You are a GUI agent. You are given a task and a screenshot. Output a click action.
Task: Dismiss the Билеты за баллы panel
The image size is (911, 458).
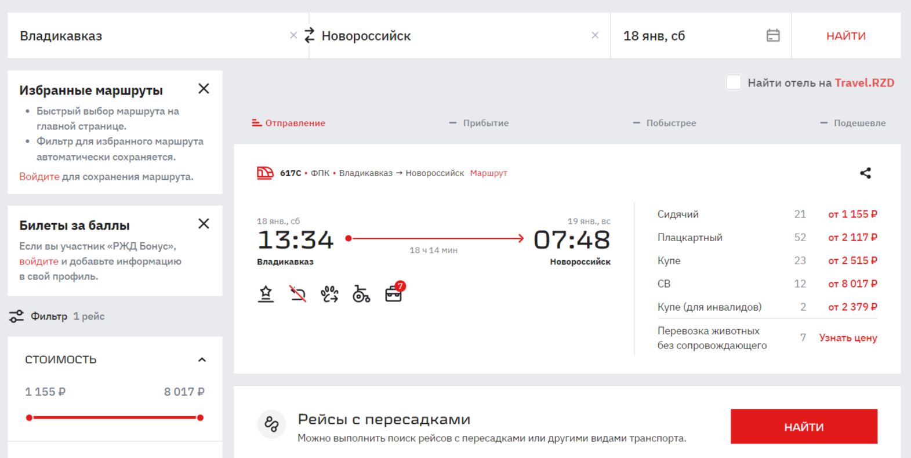[x=204, y=224]
